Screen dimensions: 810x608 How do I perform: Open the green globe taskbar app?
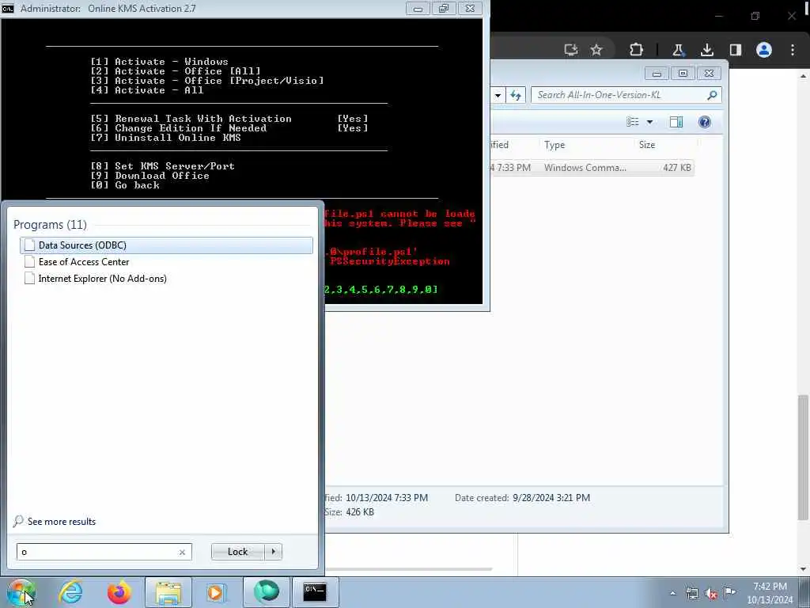pos(266,592)
